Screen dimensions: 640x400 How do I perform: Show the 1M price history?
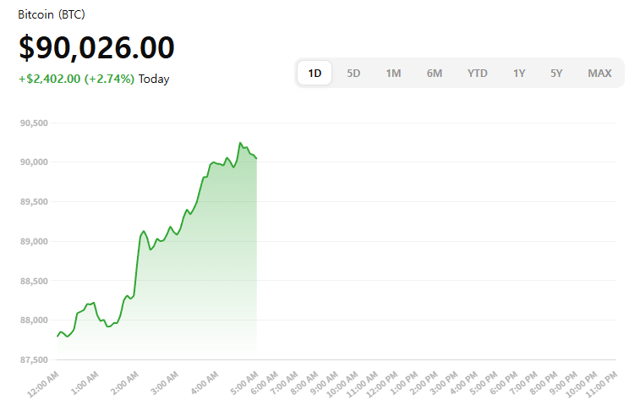393,73
